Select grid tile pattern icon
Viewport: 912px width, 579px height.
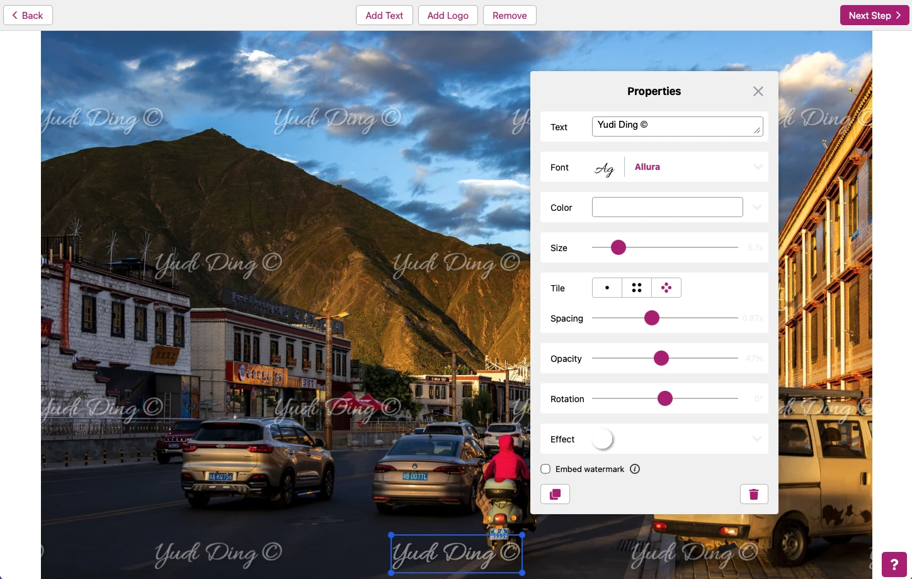pyautogui.click(x=637, y=288)
